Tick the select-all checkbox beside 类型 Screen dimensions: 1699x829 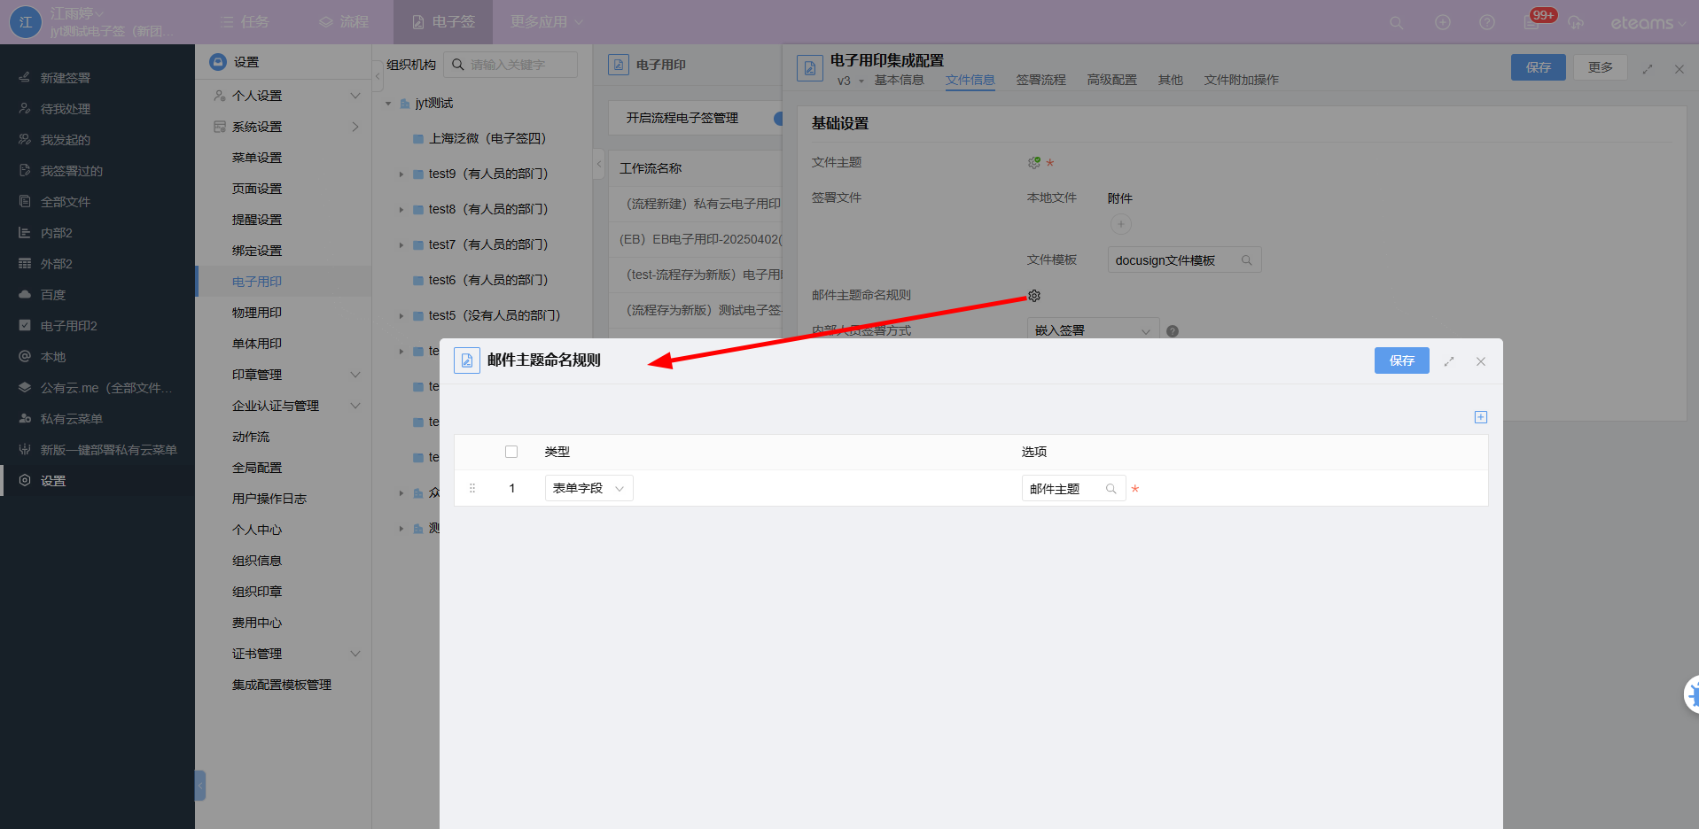[511, 452]
